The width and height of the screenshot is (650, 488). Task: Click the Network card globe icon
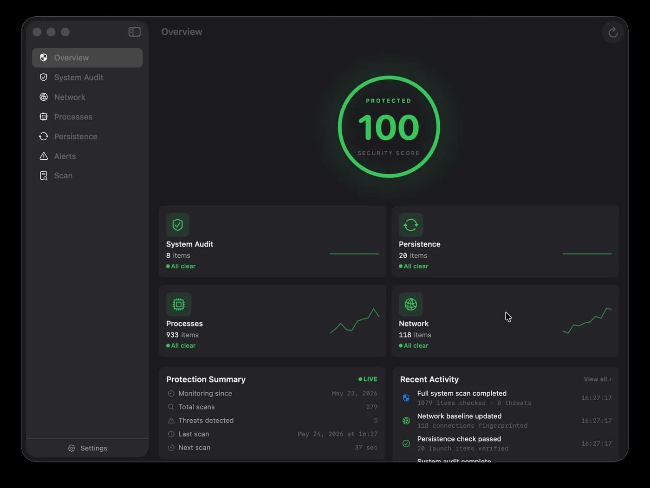tap(411, 304)
